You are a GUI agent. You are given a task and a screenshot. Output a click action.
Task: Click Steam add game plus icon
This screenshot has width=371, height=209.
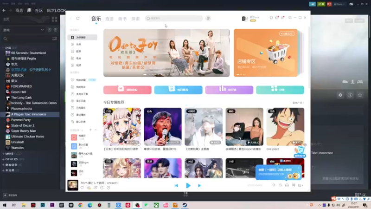click(5, 195)
